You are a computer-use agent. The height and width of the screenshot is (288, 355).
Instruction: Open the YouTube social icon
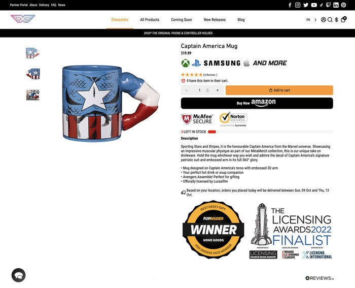[x=314, y=5]
